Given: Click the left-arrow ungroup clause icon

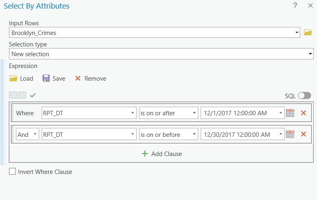Looking at the screenshot, I should 13,95.
